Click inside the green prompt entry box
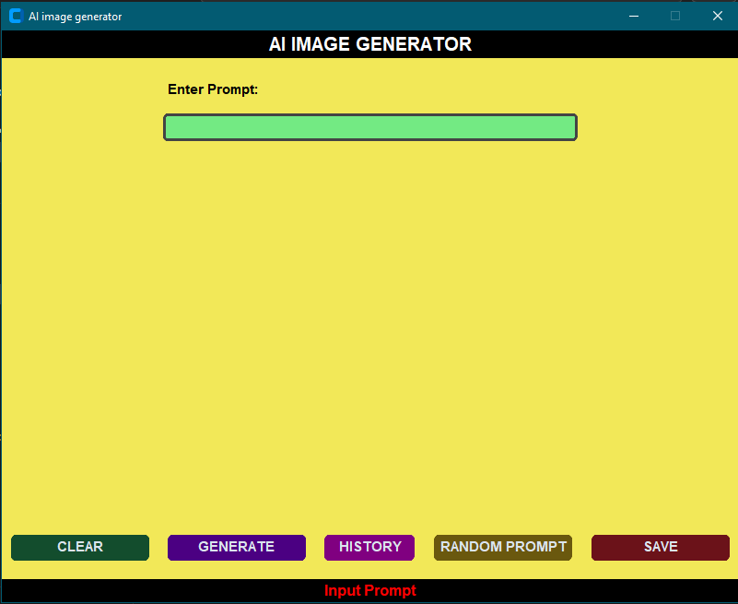Viewport: 738px width, 604px height. [x=369, y=126]
